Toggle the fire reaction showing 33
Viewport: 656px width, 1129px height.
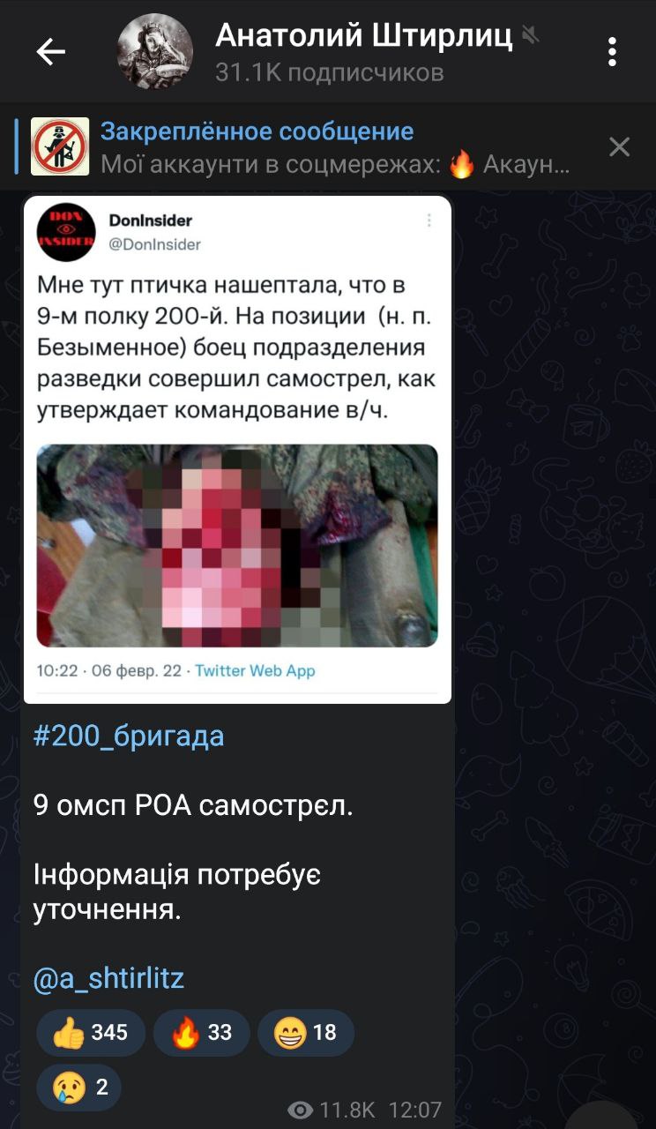[x=201, y=1033]
